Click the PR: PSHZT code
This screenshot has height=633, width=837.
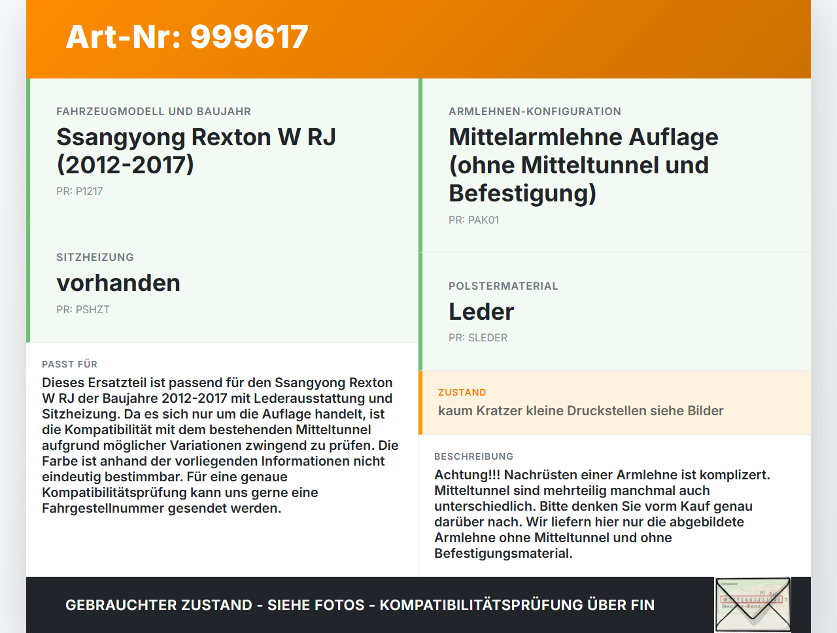pos(83,309)
